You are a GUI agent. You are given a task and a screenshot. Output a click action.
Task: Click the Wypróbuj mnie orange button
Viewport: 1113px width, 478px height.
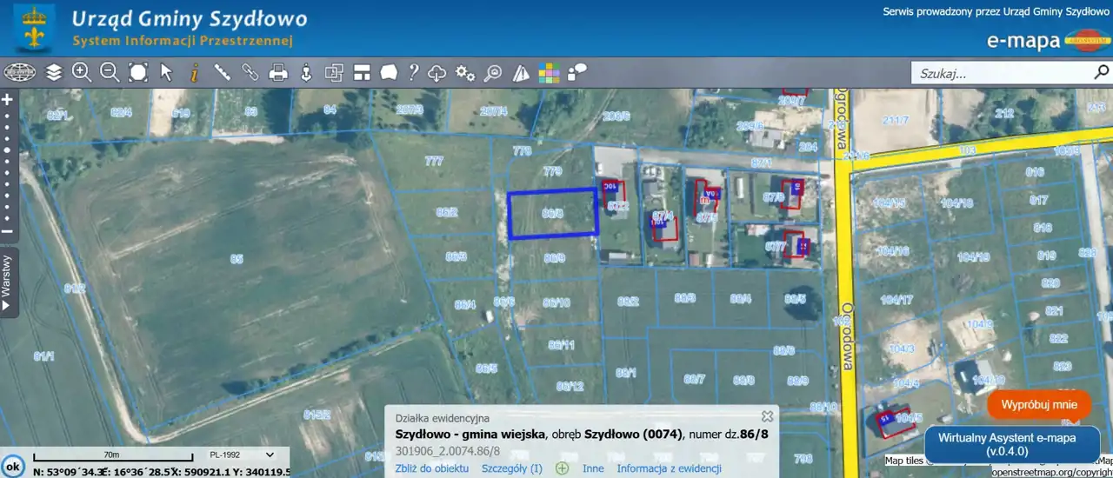tap(1039, 404)
